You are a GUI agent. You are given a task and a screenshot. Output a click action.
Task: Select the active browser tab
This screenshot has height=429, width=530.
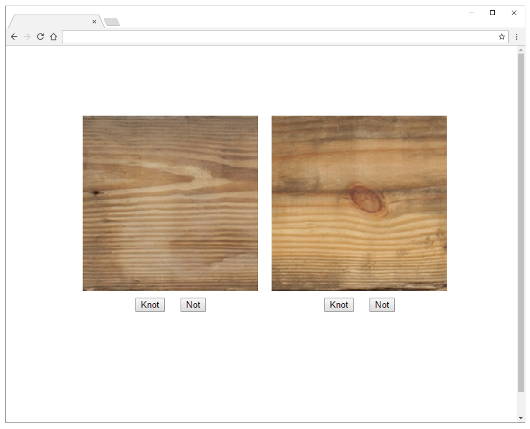tap(52, 22)
